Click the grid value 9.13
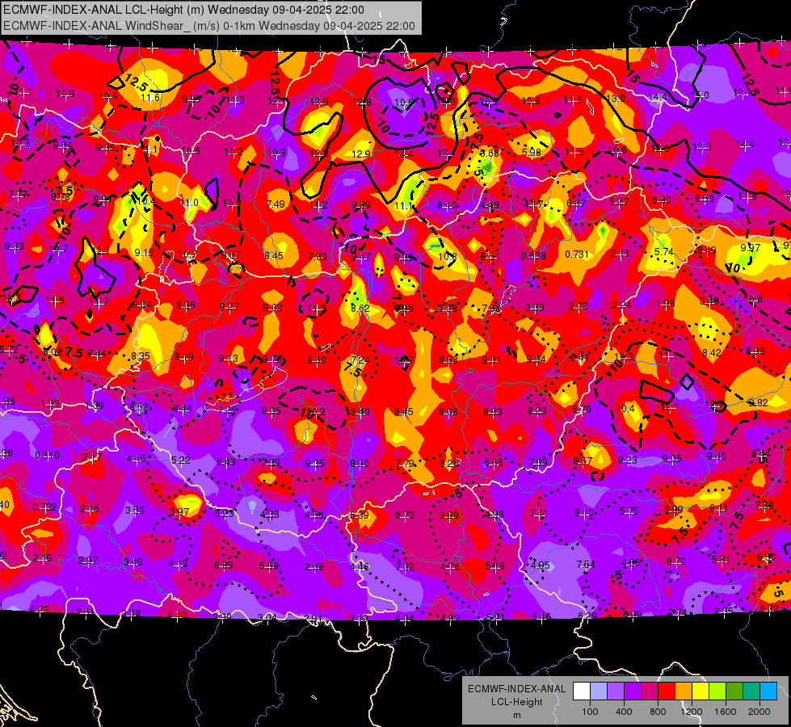This screenshot has height=727, width=791. [229, 359]
